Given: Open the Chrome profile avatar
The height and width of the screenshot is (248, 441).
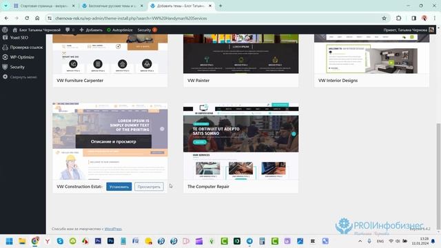Looking at the screenshot, I should (x=424, y=19).
